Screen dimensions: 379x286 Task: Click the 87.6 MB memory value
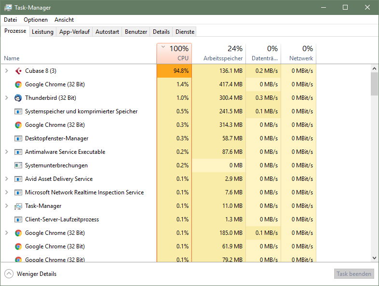tap(232, 152)
